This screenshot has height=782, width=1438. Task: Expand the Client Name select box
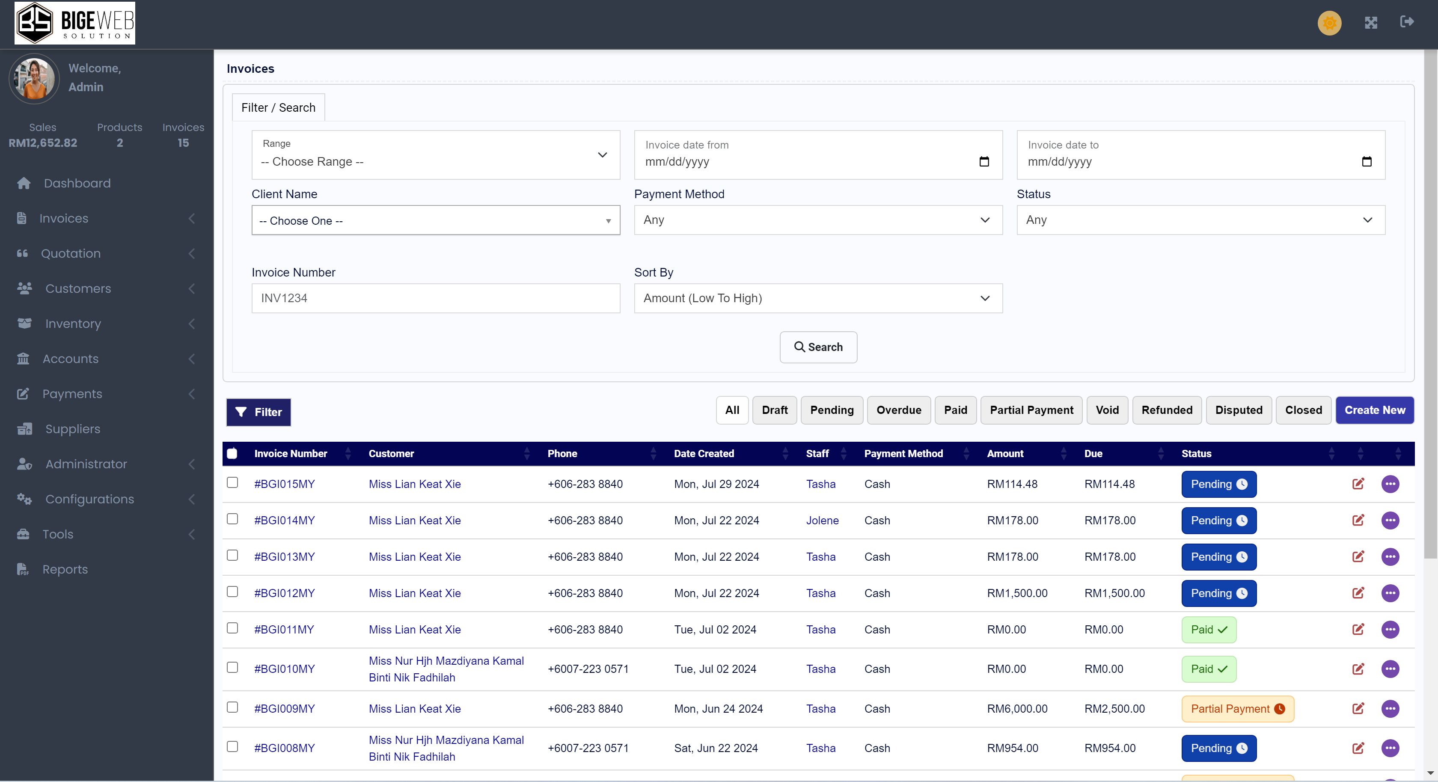point(435,220)
